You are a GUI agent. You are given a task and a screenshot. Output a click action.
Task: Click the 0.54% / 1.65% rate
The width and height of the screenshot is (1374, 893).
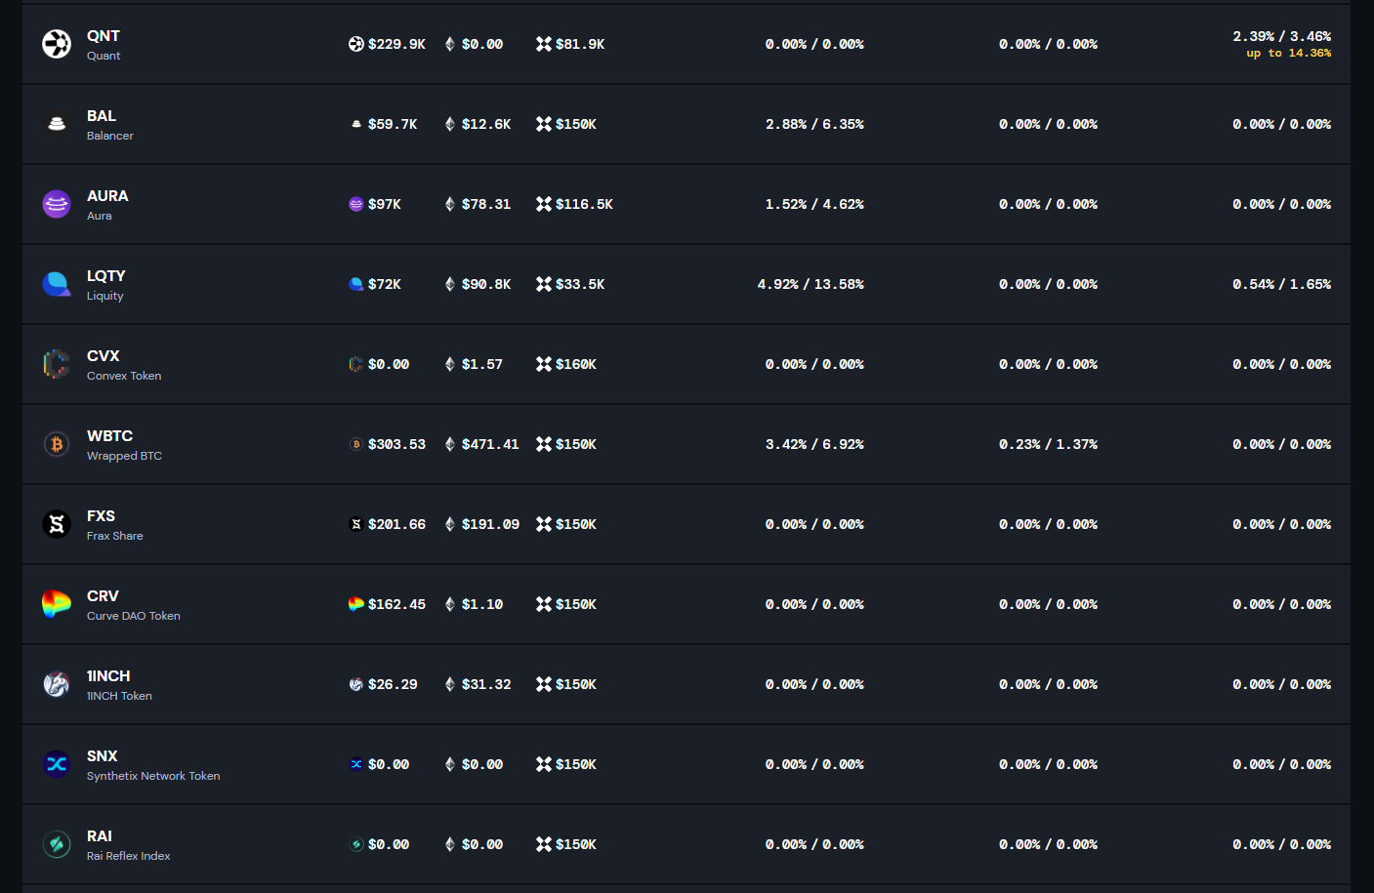pyautogui.click(x=1282, y=284)
